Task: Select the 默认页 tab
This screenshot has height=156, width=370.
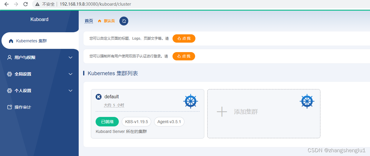Action: point(109,21)
